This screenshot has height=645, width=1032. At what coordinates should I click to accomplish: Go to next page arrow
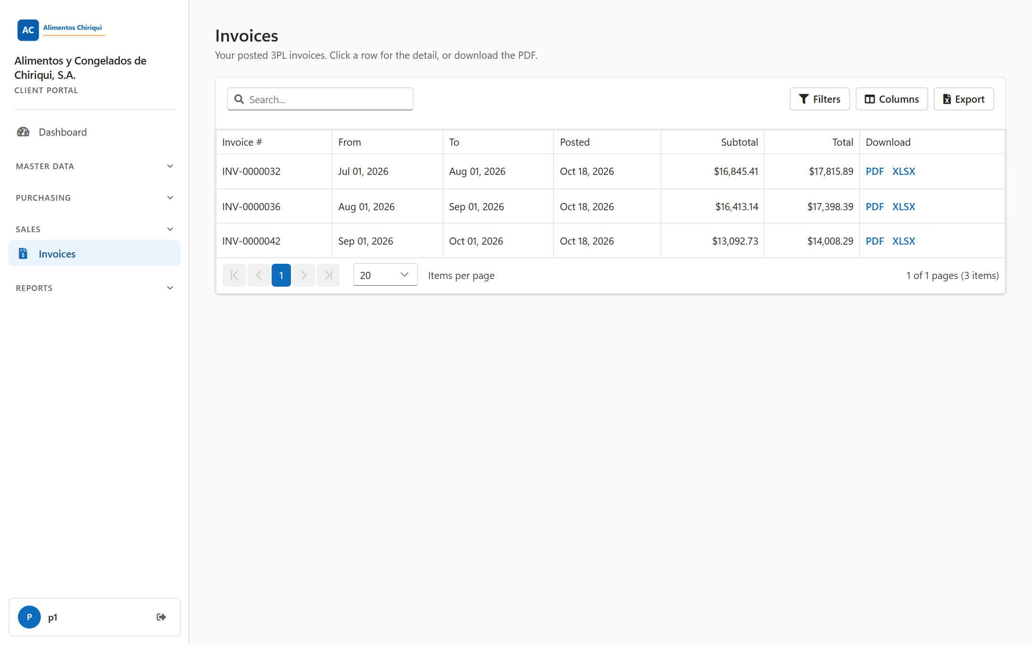pos(304,275)
